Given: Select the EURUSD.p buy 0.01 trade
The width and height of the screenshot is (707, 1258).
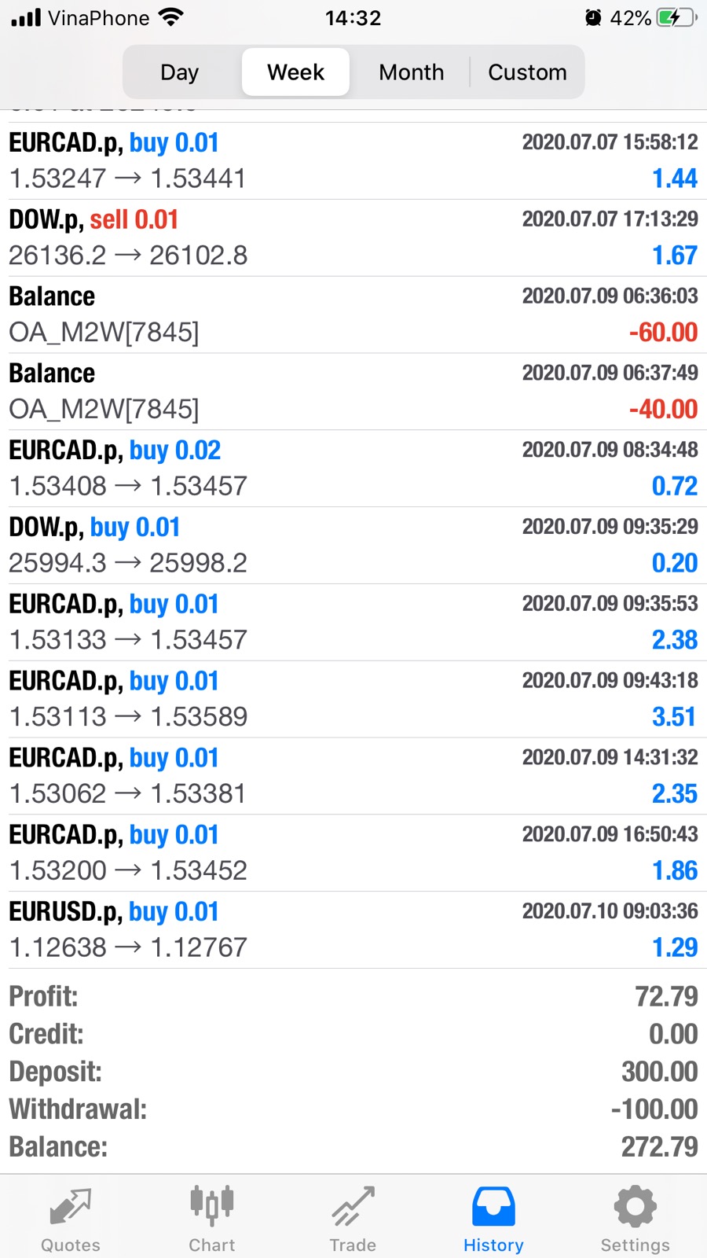Looking at the screenshot, I should [353, 930].
